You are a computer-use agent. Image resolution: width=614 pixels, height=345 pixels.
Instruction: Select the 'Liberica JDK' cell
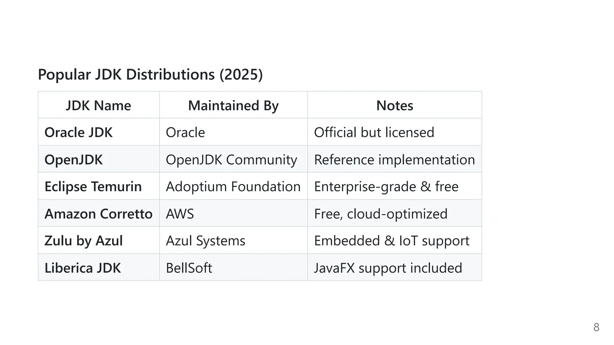click(x=99, y=268)
